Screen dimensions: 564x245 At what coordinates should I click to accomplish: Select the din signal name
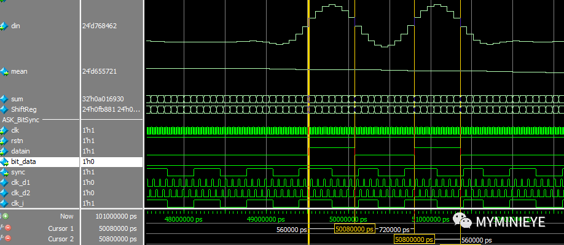tap(15, 26)
